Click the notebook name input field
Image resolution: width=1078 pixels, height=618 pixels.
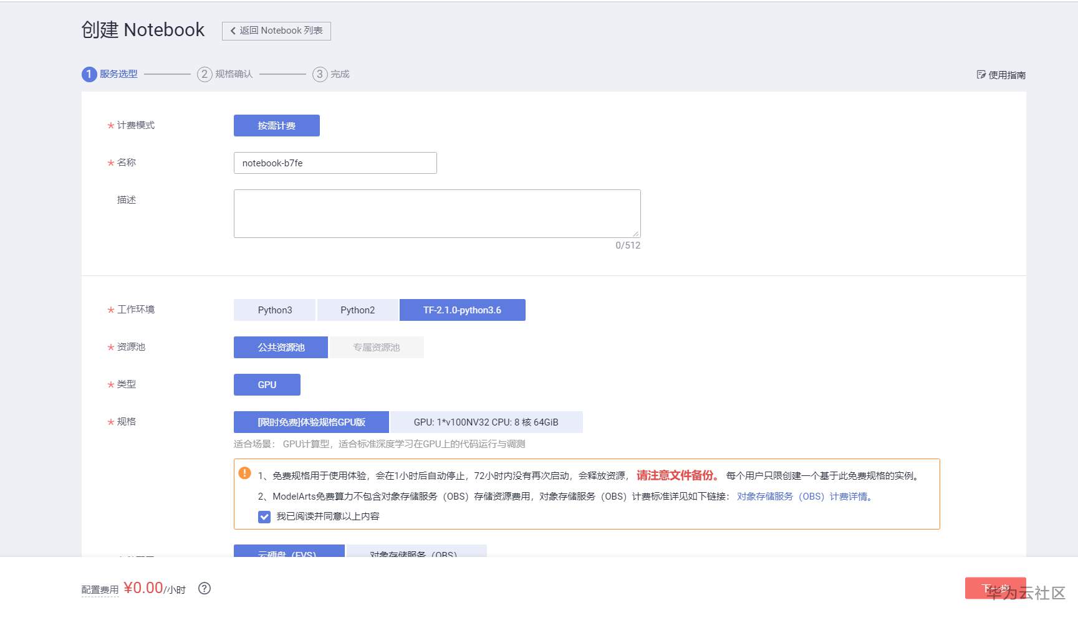click(x=335, y=163)
